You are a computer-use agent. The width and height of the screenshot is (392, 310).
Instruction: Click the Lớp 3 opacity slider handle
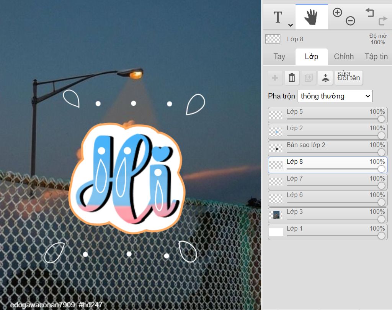[x=381, y=219]
